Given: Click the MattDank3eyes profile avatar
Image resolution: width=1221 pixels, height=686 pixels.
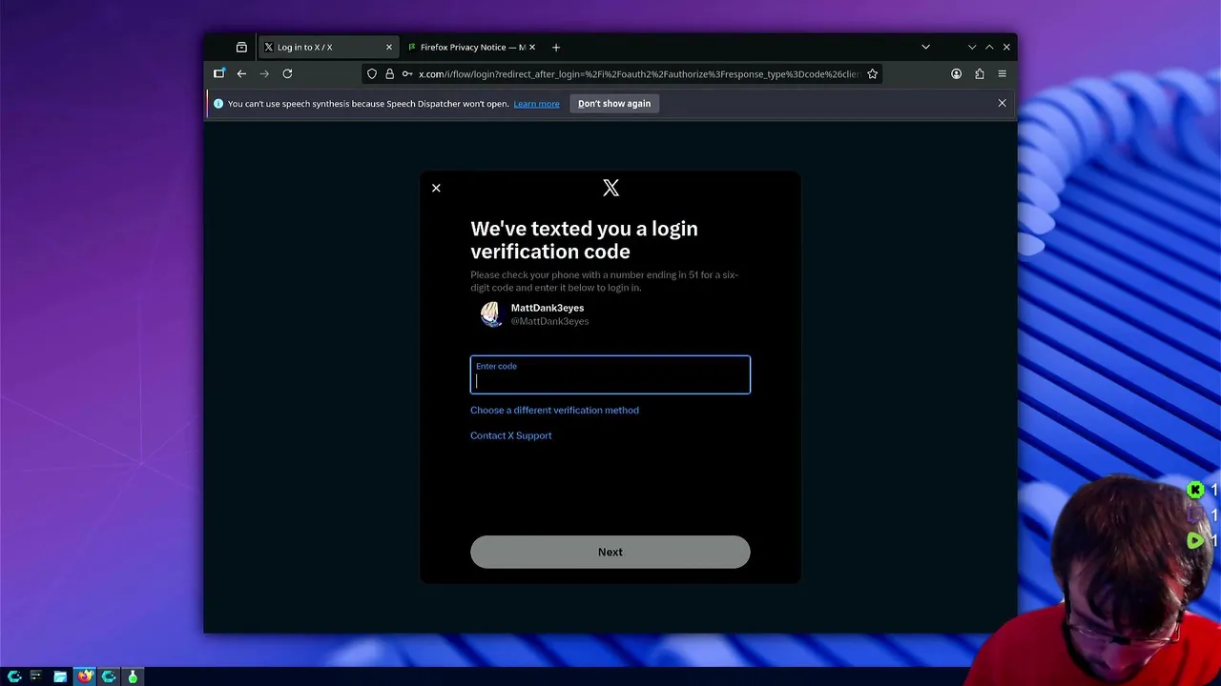Looking at the screenshot, I should pos(491,314).
